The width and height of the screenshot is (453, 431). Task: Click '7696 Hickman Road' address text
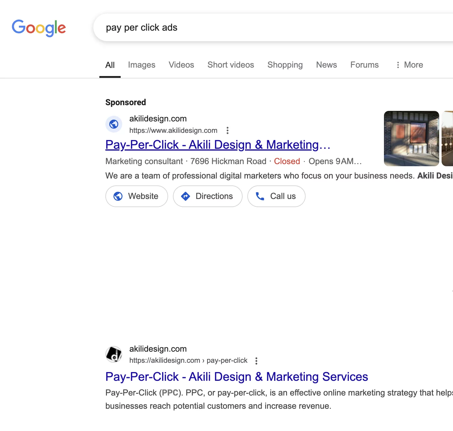click(228, 161)
